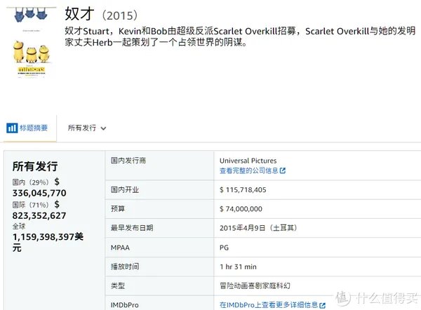421x310 pixels.
Task: Expand the 所有发行 dropdown
Action: pyautogui.click(x=87, y=128)
